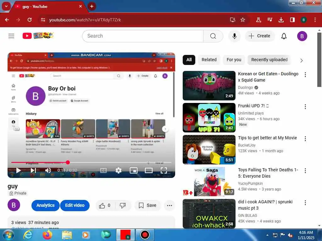This screenshot has width=322, height=241.
Task: Toggle closed captions CC button
Action: pyautogui.click(x=103, y=170)
